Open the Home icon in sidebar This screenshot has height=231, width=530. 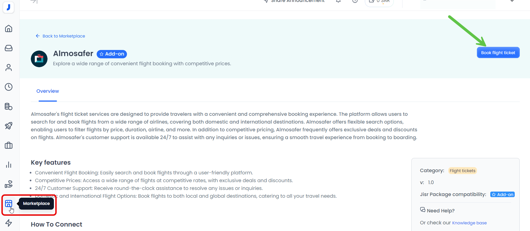pyautogui.click(x=9, y=29)
